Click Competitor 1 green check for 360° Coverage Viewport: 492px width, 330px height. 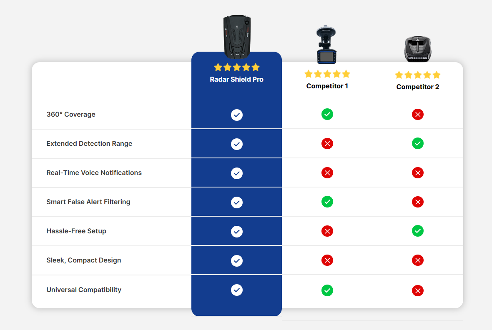pos(327,114)
